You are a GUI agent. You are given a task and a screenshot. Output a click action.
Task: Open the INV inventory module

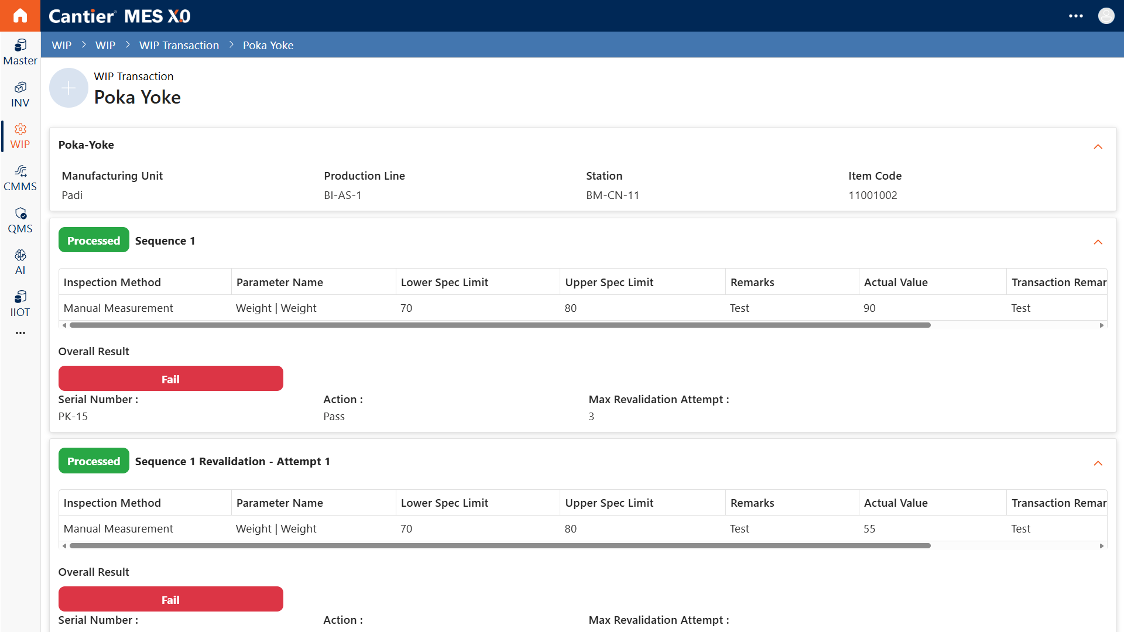(x=20, y=94)
